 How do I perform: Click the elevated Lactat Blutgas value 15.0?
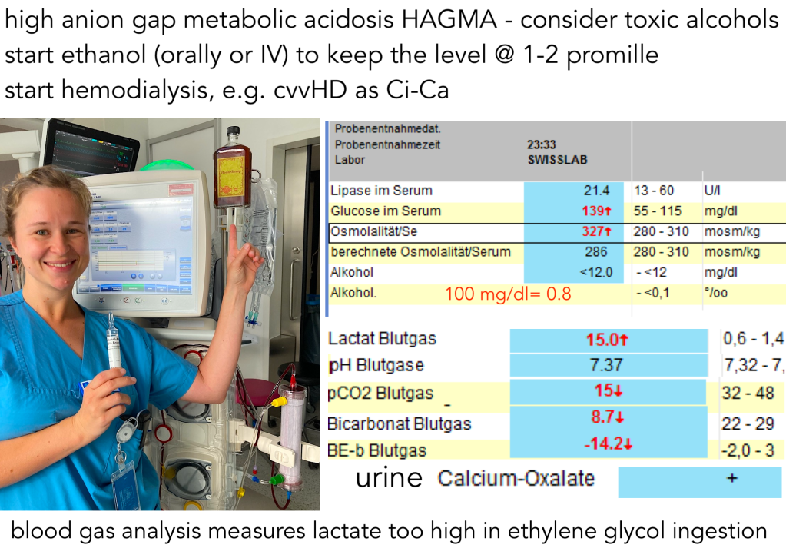(x=607, y=340)
